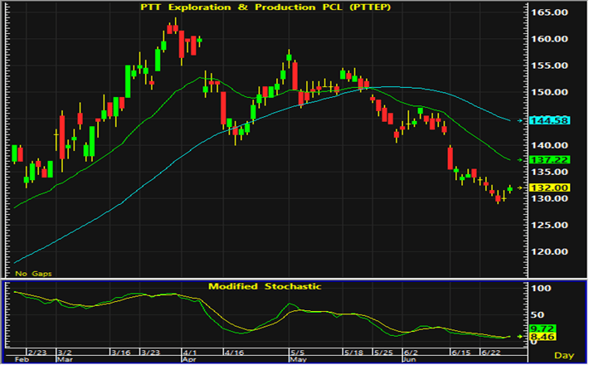Click the yellow arrow pointing to 132.00

point(520,187)
